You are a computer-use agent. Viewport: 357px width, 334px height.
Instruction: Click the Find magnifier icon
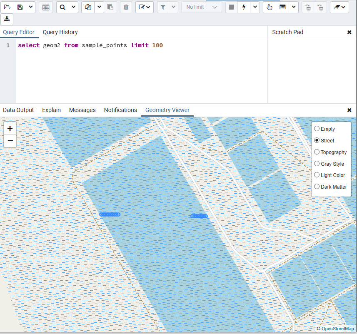point(62,7)
